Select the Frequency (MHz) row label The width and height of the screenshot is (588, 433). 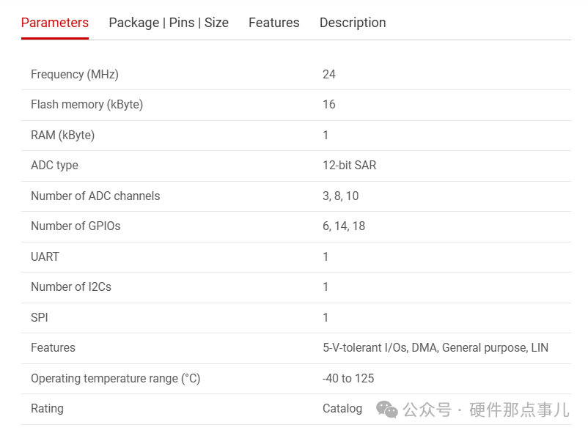[75, 74]
